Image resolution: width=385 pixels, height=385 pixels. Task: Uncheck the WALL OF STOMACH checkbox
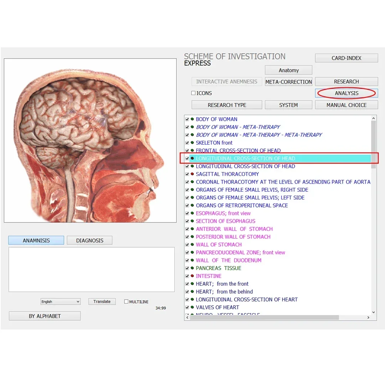click(187, 245)
